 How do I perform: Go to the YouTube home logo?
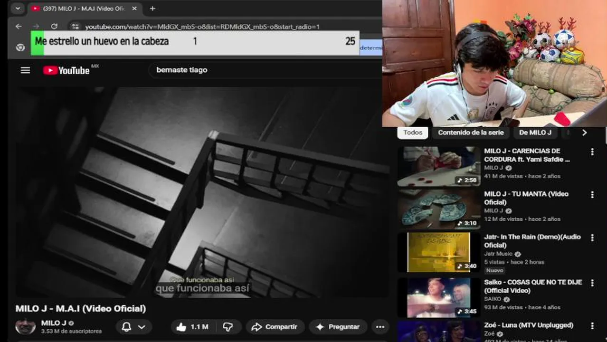pyautogui.click(x=66, y=70)
